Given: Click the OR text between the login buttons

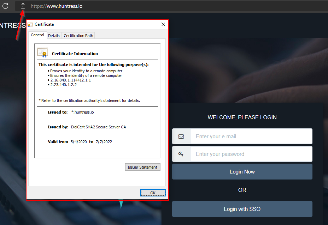Looking at the screenshot, I should [x=242, y=190].
